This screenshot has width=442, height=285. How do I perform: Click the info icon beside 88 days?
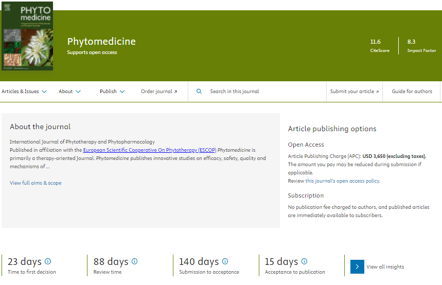pyautogui.click(x=135, y=261)
